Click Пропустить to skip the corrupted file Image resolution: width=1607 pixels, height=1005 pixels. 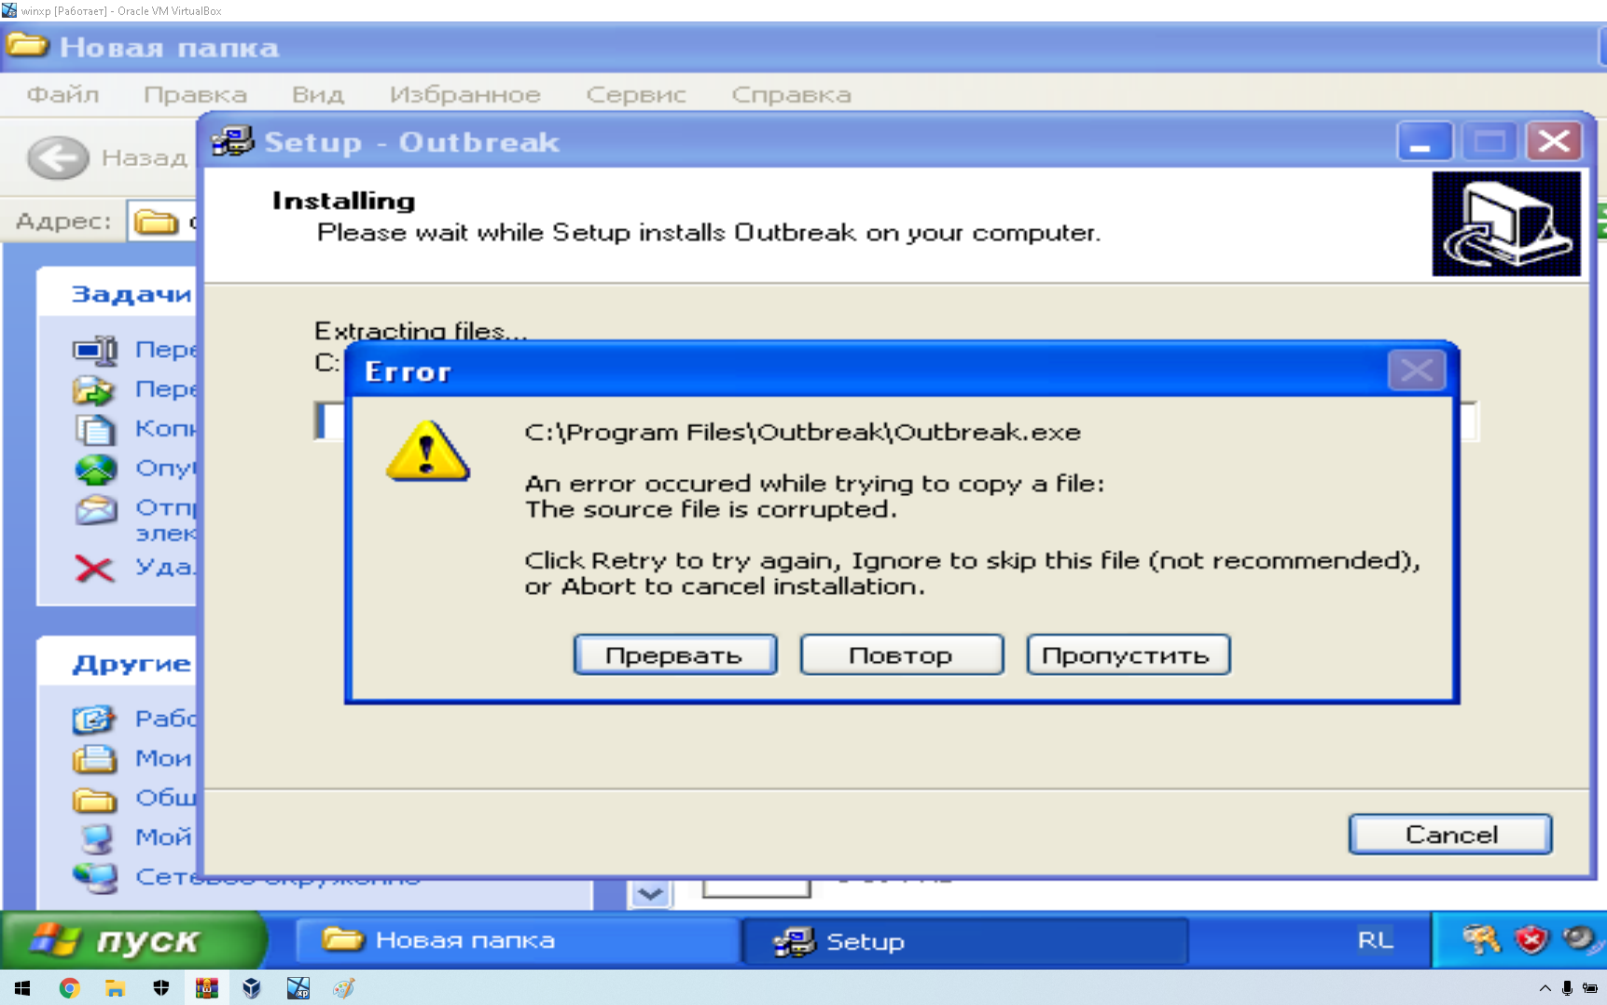[x=1128, y=654]
